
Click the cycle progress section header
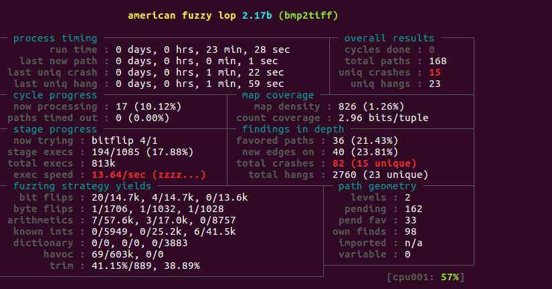point(55,95)
